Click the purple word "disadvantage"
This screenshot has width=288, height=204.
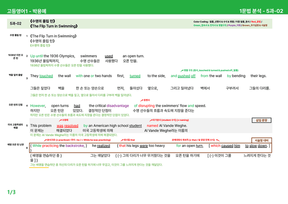(x=118, y=106)
